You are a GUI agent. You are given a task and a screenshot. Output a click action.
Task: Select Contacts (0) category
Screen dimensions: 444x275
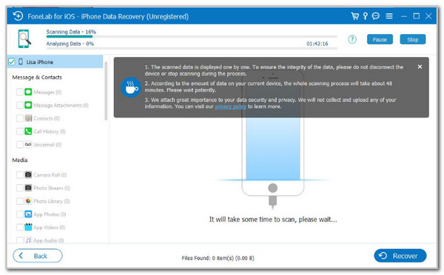47,118
